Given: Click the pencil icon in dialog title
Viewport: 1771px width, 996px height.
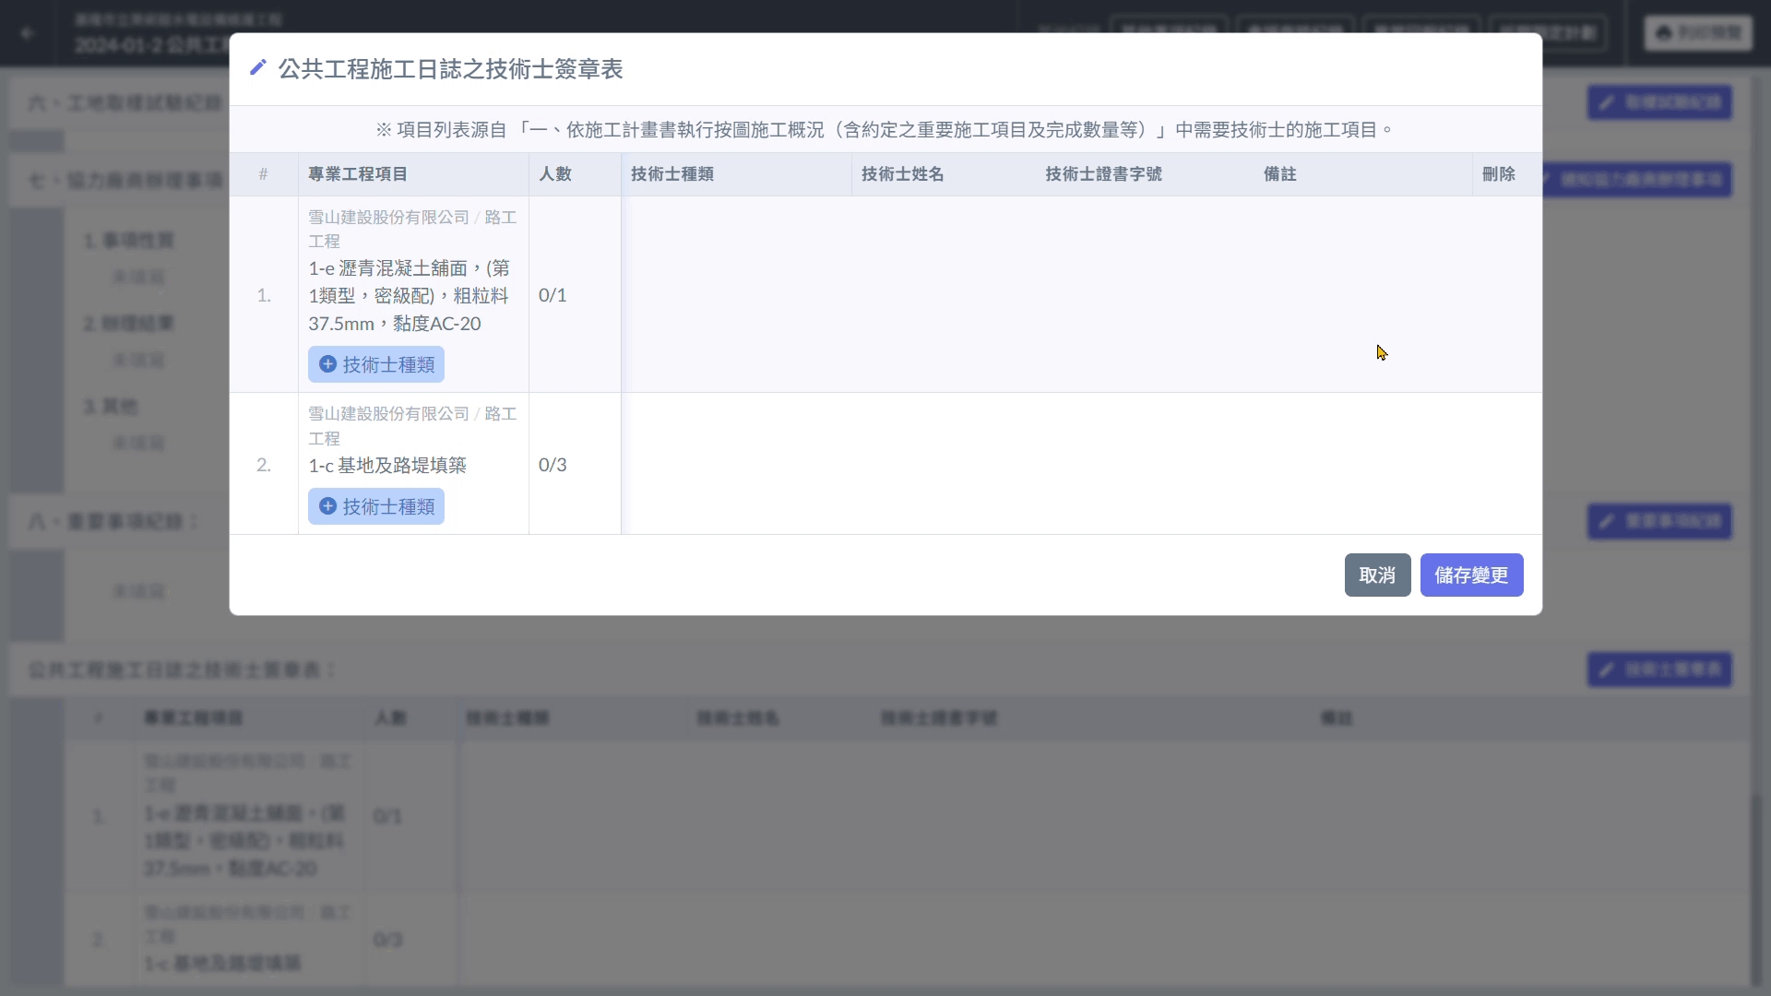Looking at the screenshot, I should [258, 68].
